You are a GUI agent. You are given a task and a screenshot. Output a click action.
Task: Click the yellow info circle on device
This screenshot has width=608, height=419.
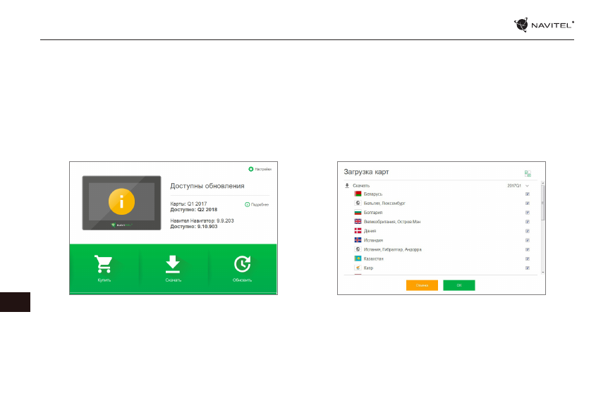pyautogui.click(x=122, y=201)
